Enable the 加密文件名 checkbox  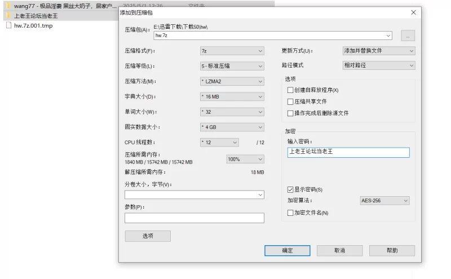(290, 212)
